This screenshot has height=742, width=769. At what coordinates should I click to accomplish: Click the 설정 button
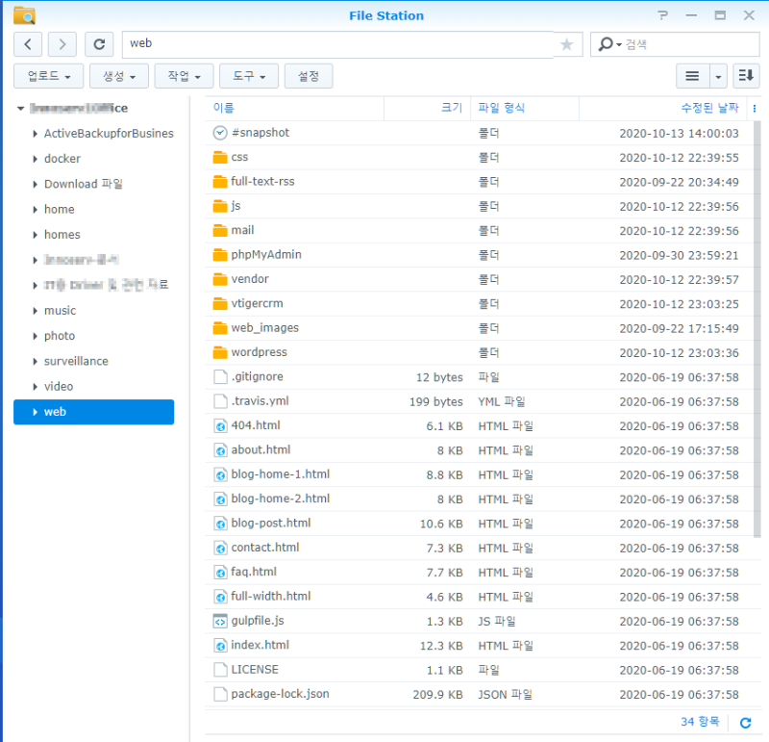309,76
